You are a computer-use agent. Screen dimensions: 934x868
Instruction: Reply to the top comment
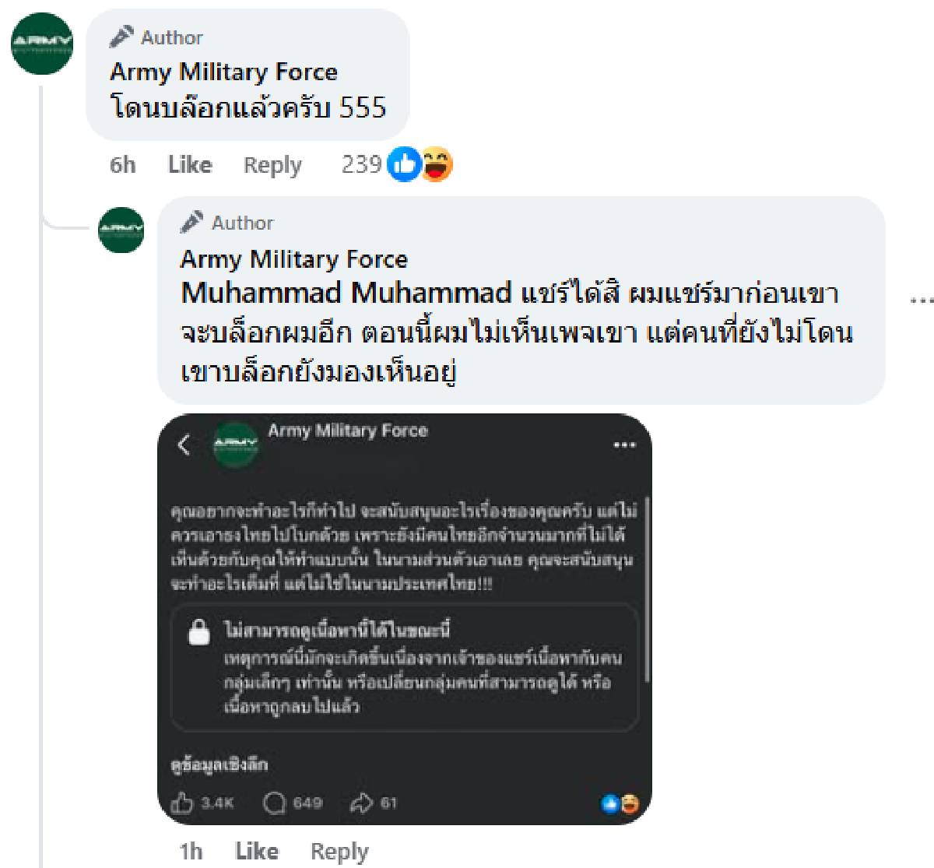pos(272,165)
